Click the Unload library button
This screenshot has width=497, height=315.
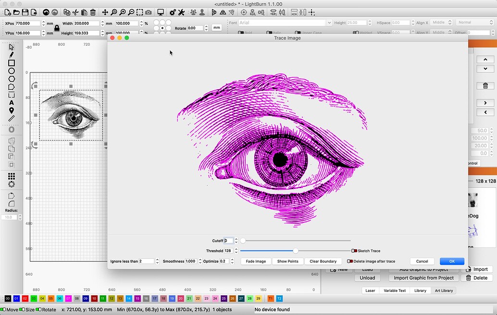pyautogui.click(x=367, y=278)
